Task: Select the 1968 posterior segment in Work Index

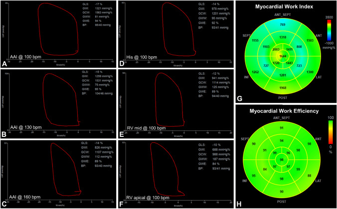Action: click(283, 88)
